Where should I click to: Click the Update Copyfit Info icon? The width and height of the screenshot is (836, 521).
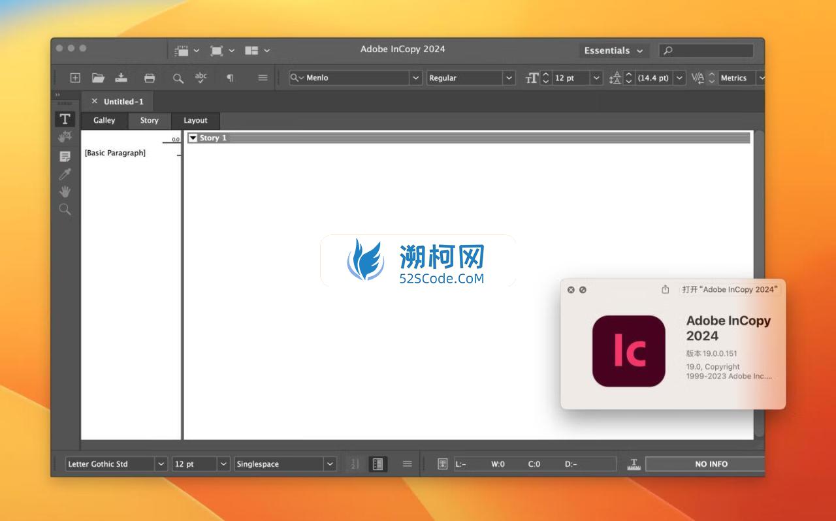coord(443,464)
